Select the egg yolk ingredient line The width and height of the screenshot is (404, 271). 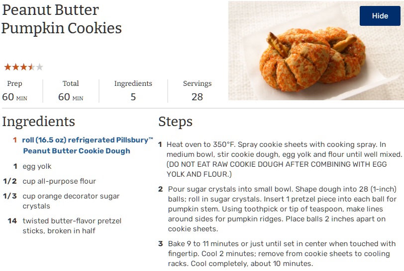37,166
